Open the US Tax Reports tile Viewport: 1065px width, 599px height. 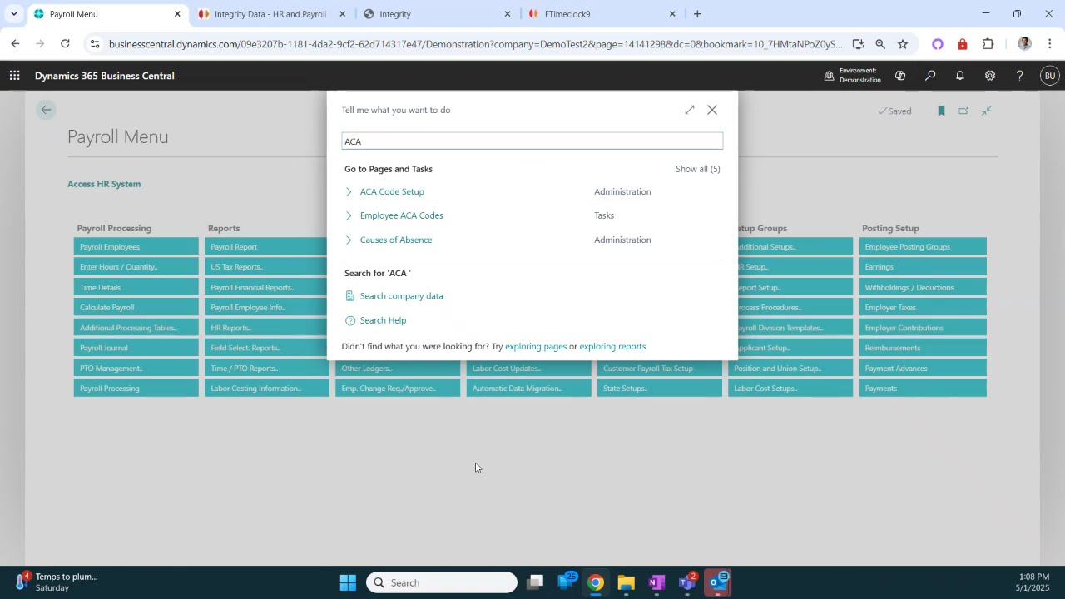[266, 267]
